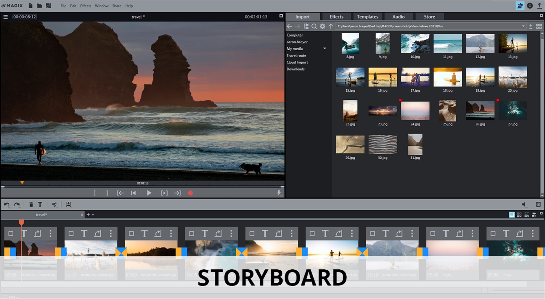Screen dimensions: 545x299
Task: Open the Store tab
Action: tap(429, 17)
